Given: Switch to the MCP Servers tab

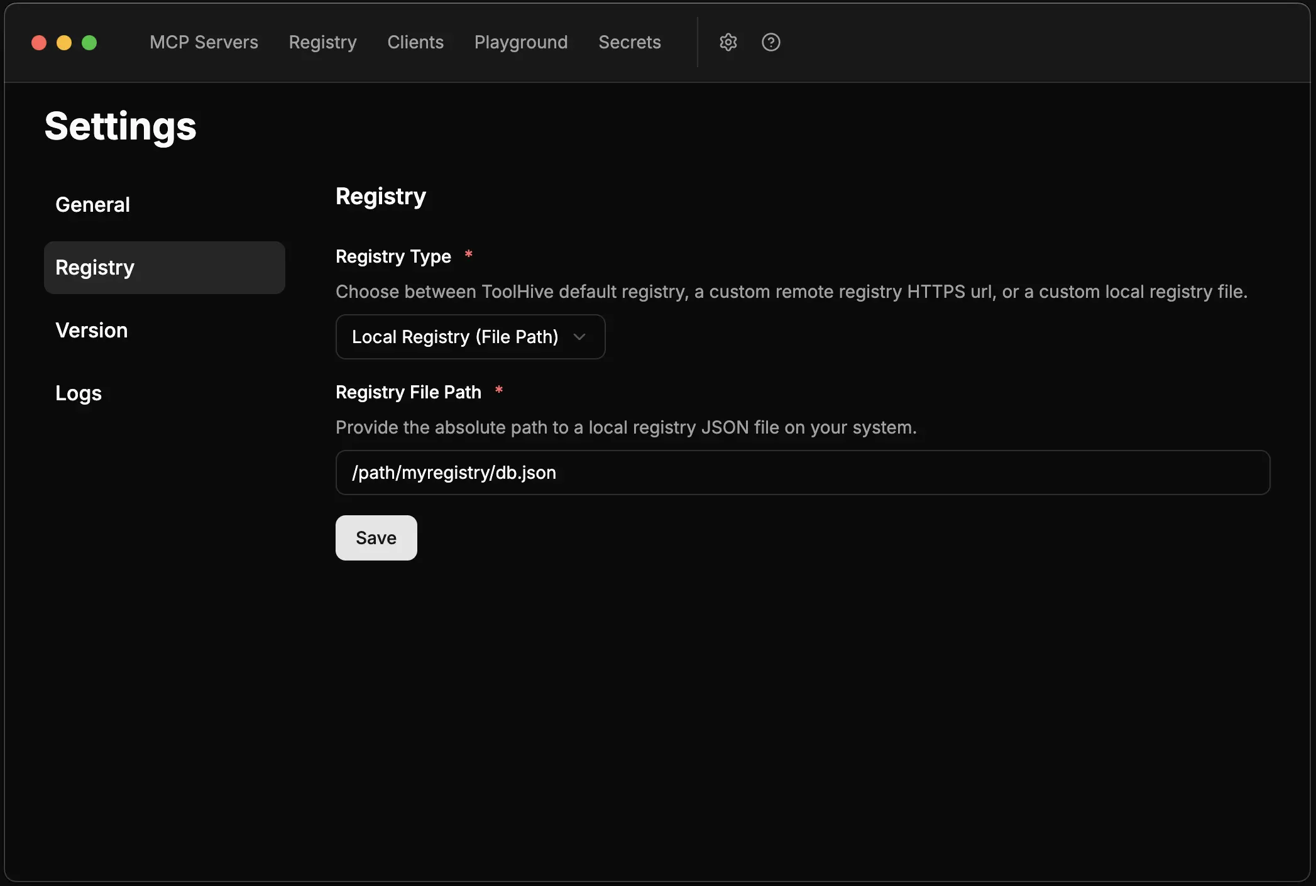Looking at the screenshot, I should pos(204,42).
